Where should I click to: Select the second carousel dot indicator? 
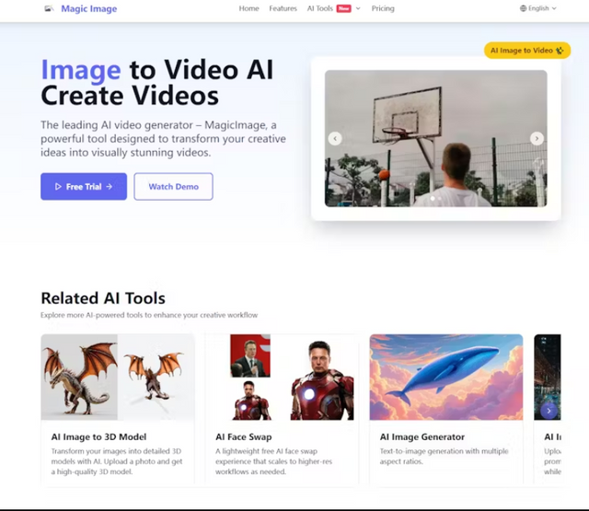pos(440,198)
